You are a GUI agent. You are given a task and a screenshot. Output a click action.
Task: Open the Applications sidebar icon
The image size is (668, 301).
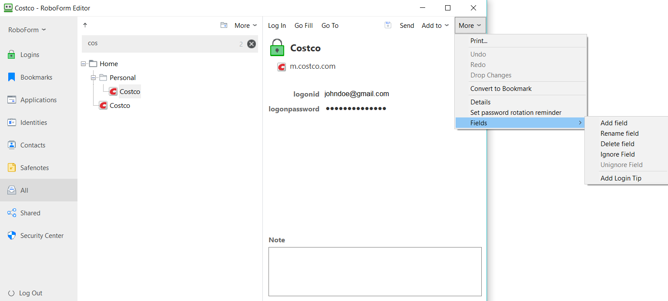(x=12, y=100)
